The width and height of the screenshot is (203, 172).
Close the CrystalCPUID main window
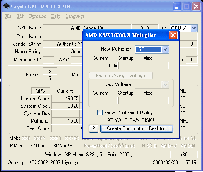196,7
